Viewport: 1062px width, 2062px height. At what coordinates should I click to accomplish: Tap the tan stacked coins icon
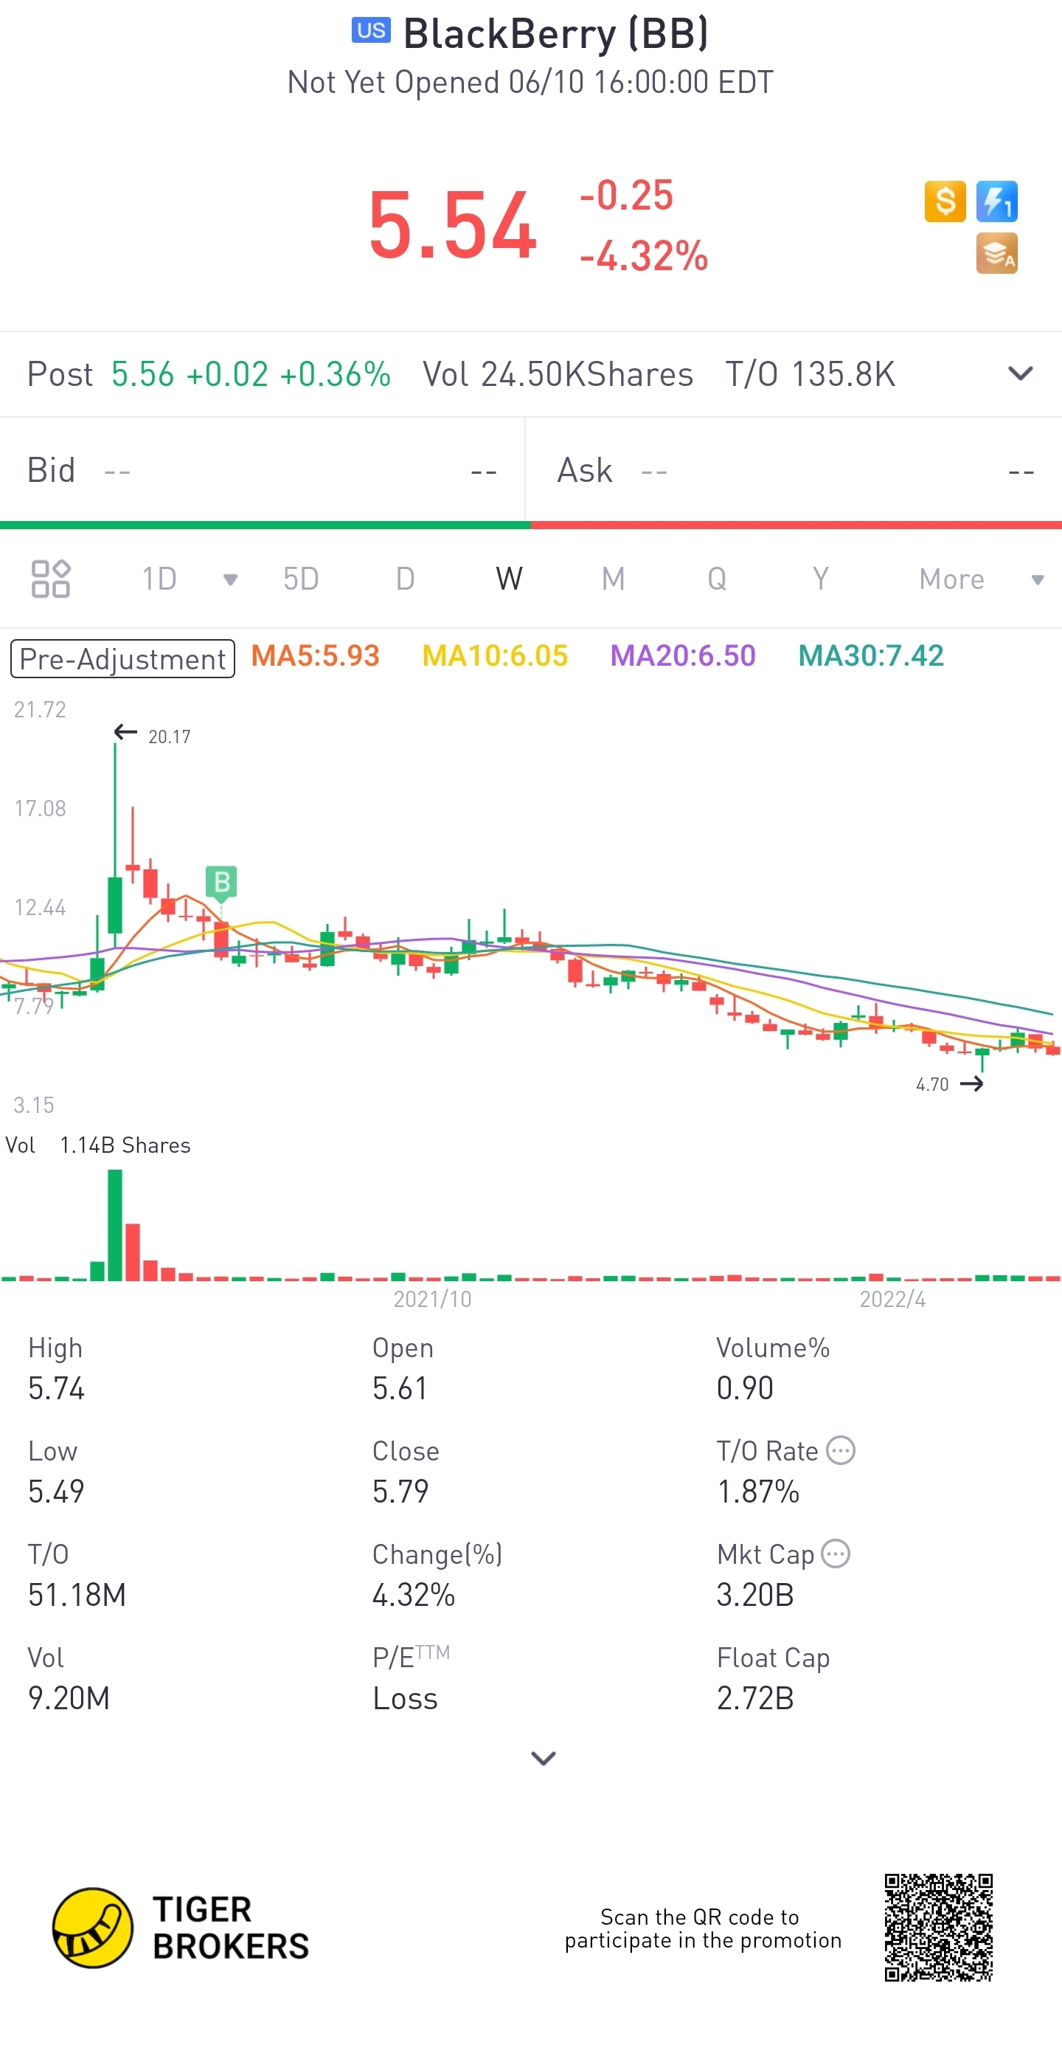pyautogui.click(x=996, y=253)
